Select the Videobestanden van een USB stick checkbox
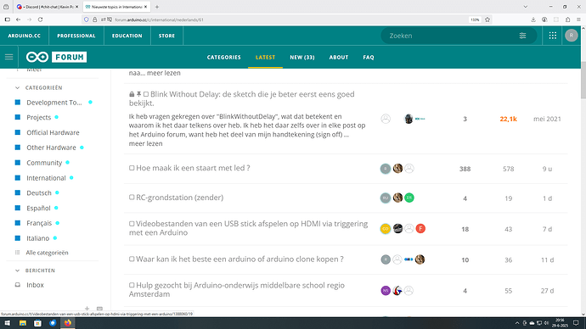 132,224
